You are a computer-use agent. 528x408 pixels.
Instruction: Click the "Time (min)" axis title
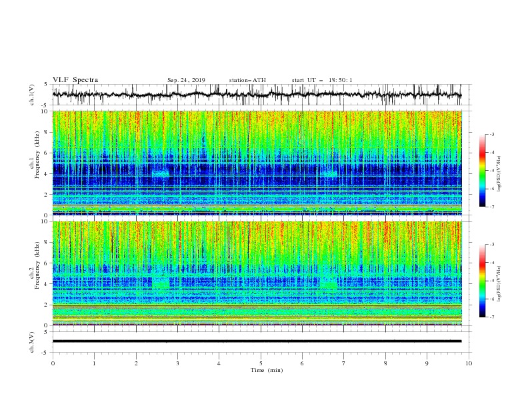pyautogui.click(x=267, y=370)
